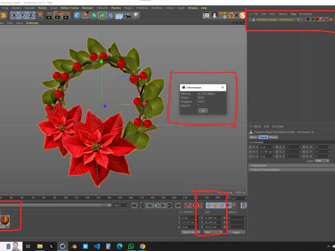Click the orange recycle-arrows plugin icon beside PSR

tap(232, 15)
